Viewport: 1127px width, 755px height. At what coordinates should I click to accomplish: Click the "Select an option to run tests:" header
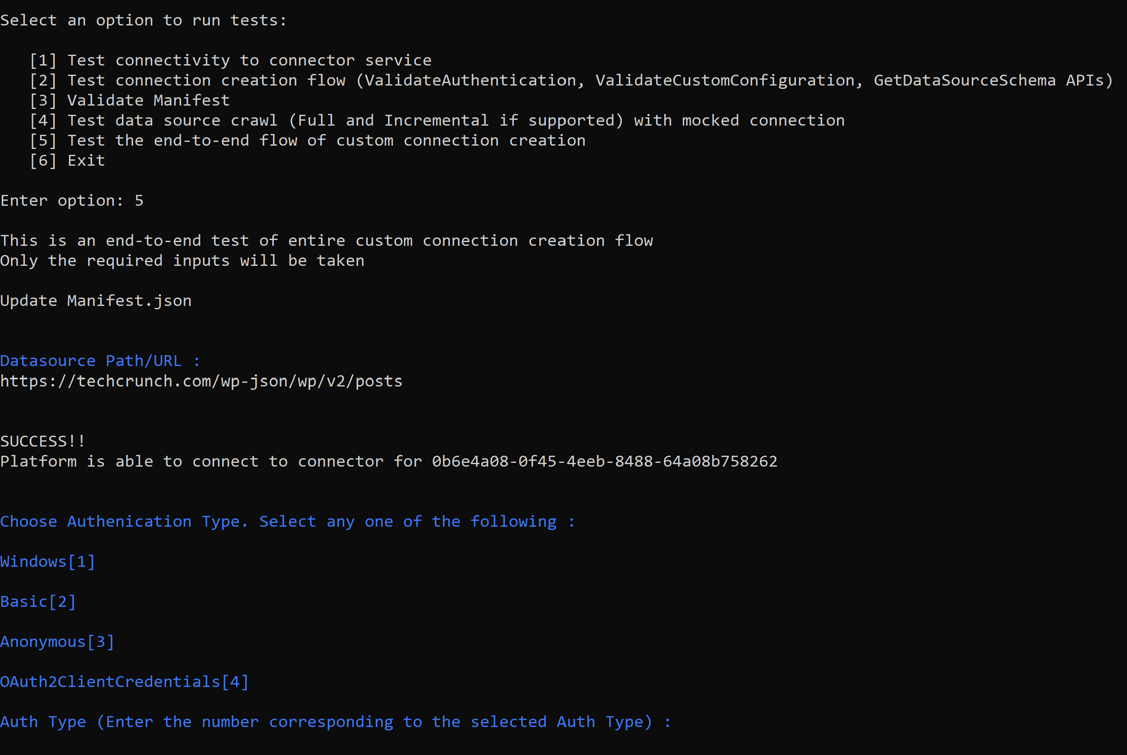pyautogui.click(x=143, y=21)
